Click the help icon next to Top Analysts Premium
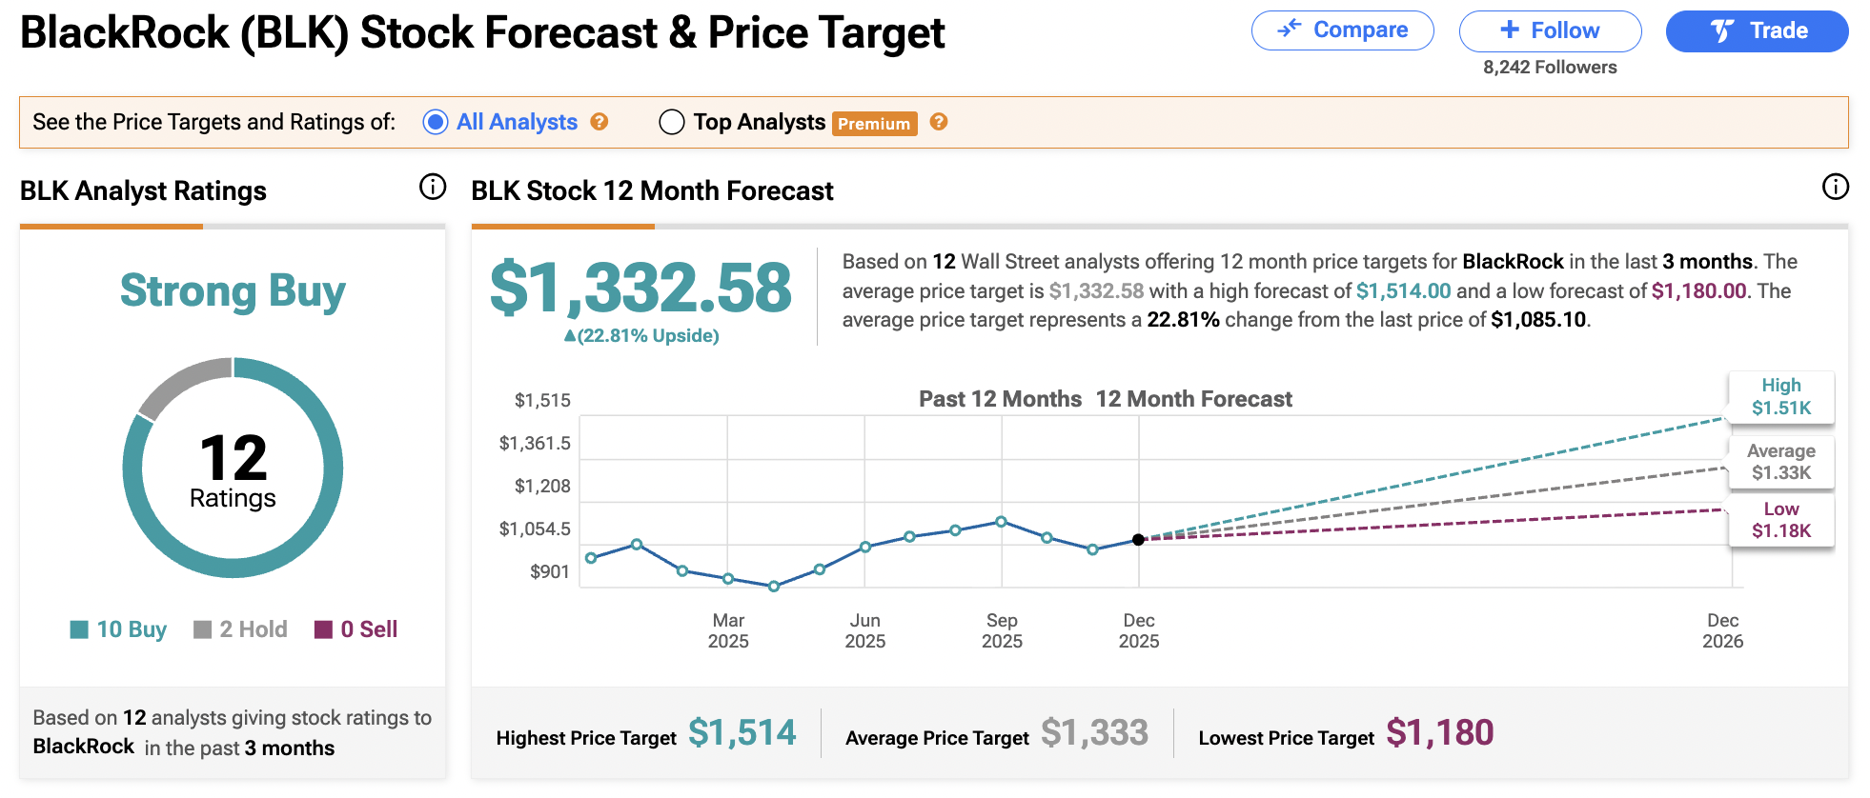The image size is (1870, 798). [939, 122]
